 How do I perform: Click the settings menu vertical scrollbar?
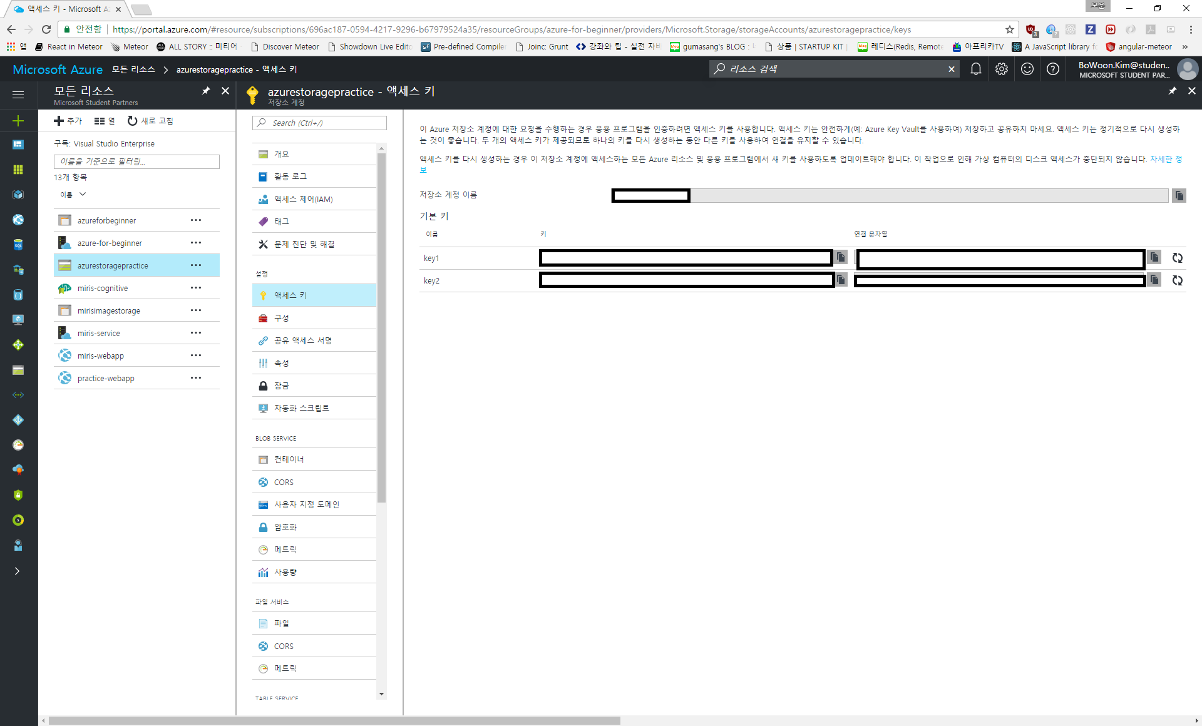pyautogui.click(x=382, y=327)
